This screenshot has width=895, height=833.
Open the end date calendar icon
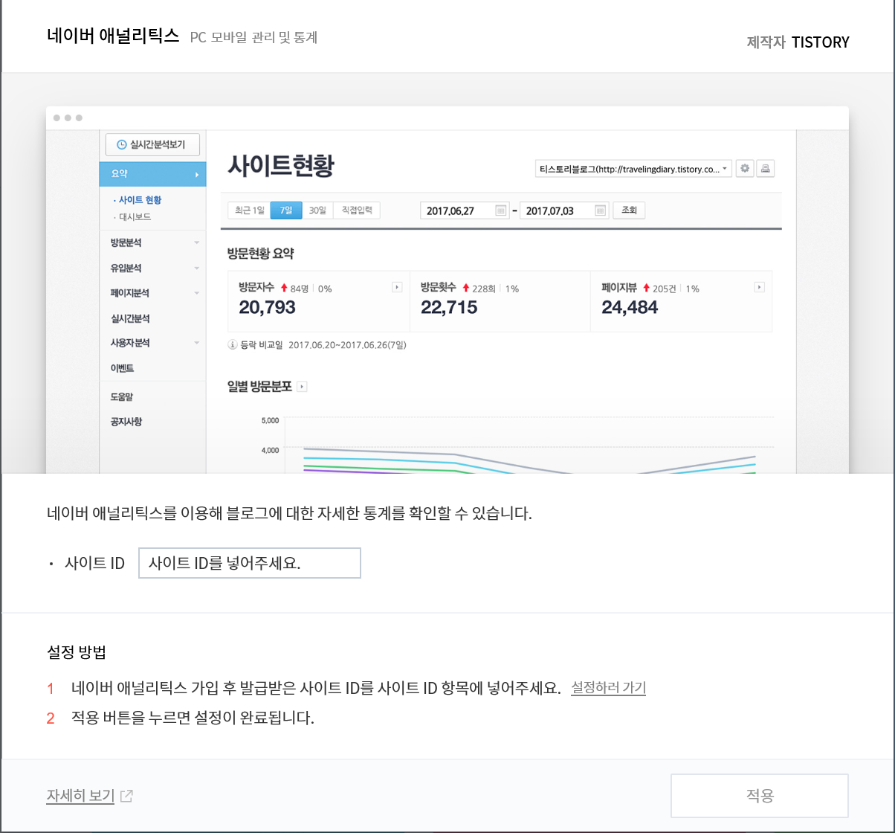coord(600,210)
